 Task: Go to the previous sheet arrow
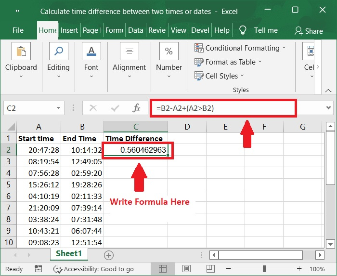[15, 255]
